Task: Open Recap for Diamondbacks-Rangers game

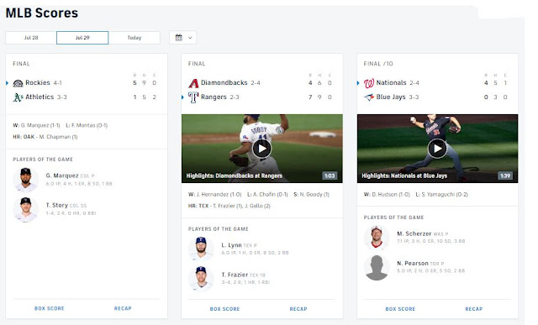Action: point(298,309)
